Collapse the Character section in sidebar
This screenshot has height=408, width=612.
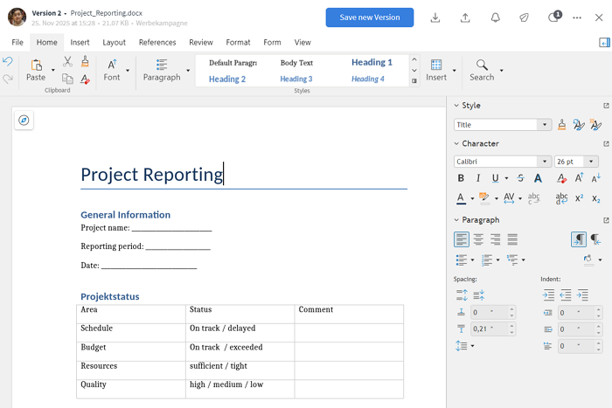pyautogui.click(x=456, y=143)
